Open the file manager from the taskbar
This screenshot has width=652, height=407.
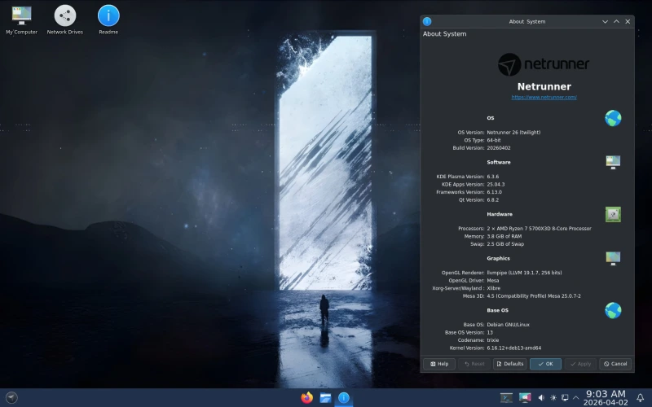click(326, 398)
